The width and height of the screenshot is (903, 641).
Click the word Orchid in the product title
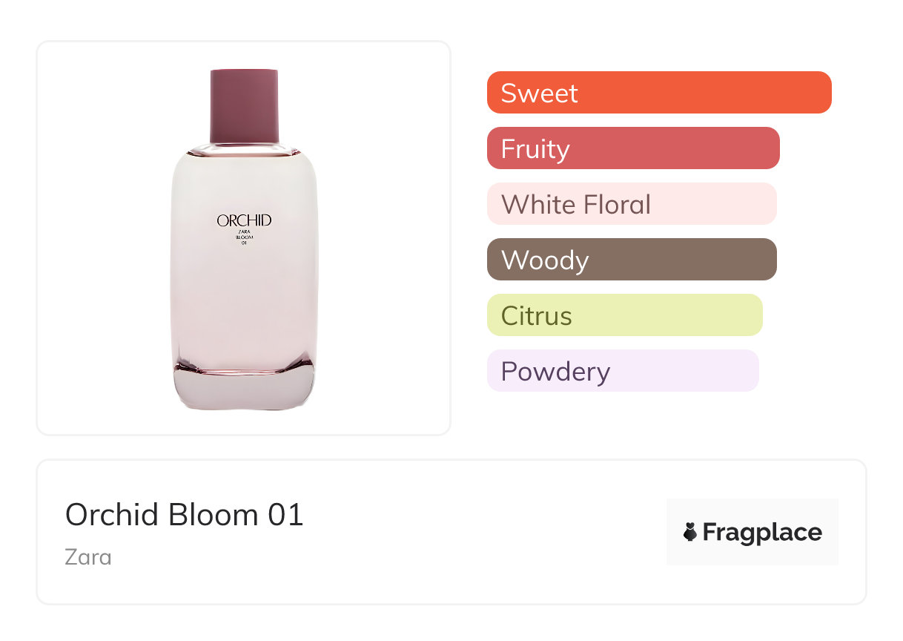(x=113, y=515)
